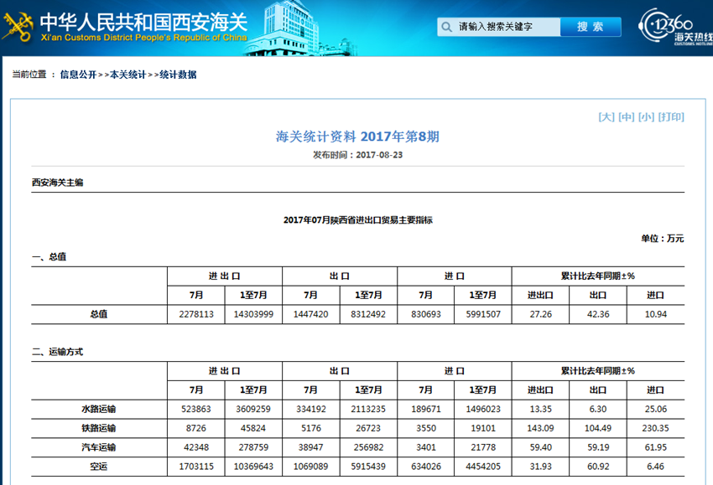Open the 12360 customs hotline logo

pos(676,26)
